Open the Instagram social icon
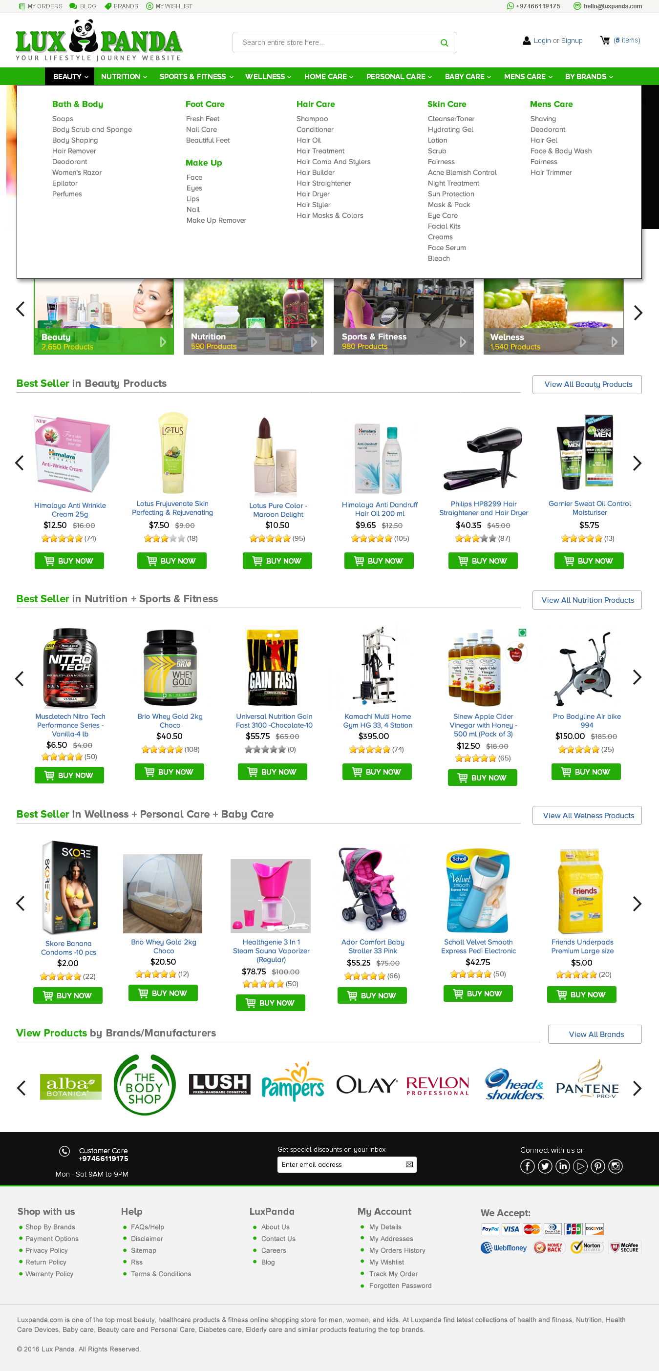 pos(616,1166)
